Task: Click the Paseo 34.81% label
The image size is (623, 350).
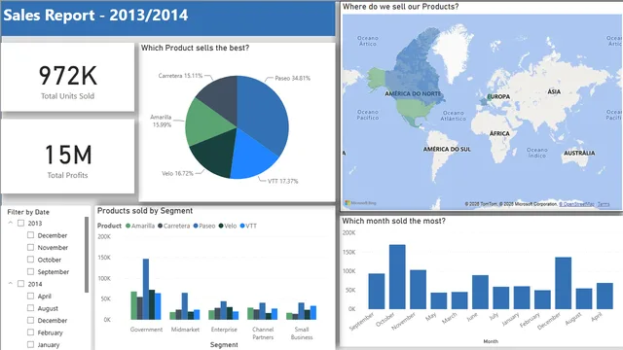Action: pyautogui.click(x=292, y=78)
